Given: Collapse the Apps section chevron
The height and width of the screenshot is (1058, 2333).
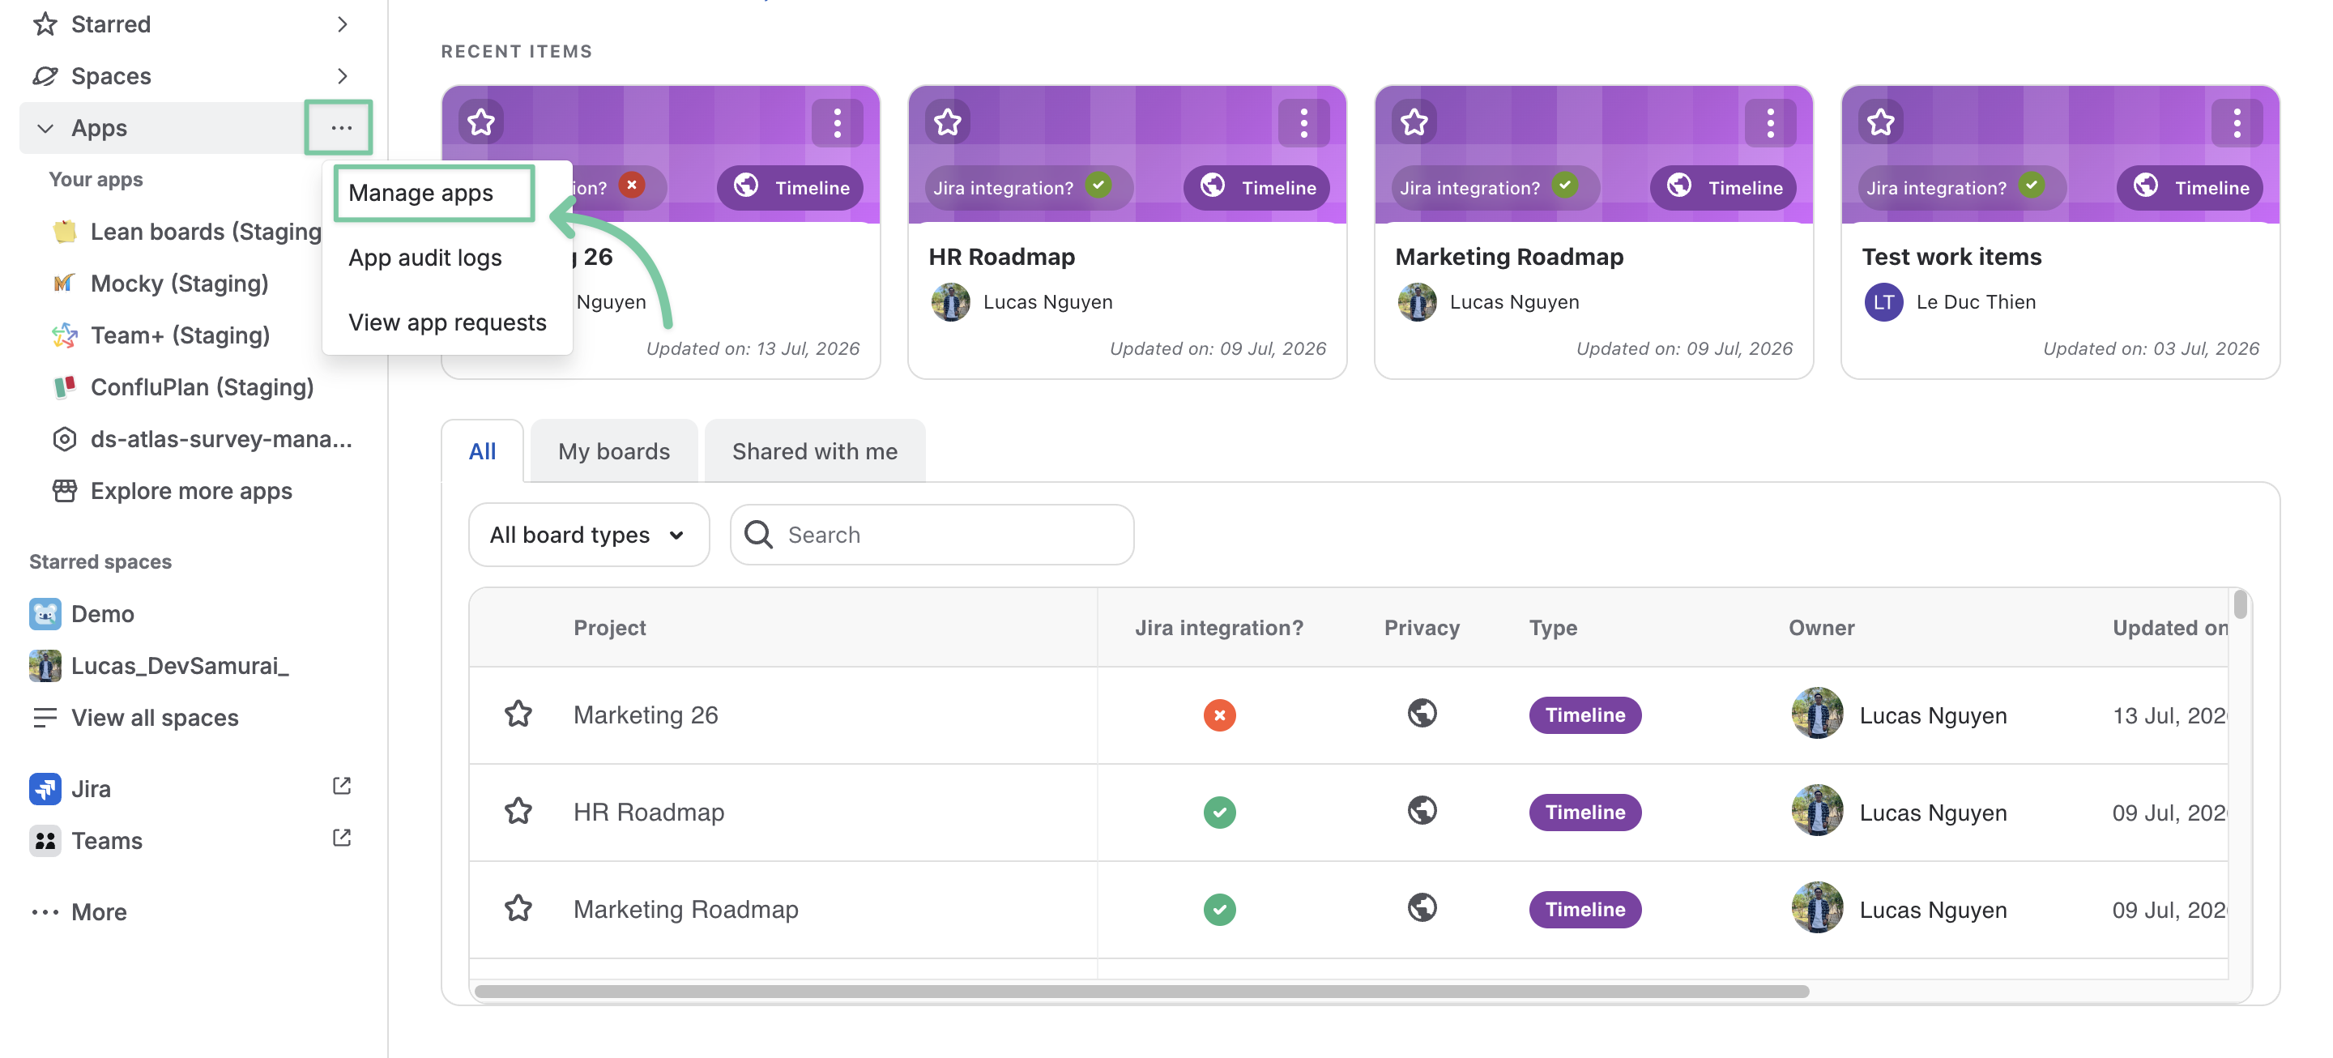Looking at the screenshot, I should click(x=45, y=128).
